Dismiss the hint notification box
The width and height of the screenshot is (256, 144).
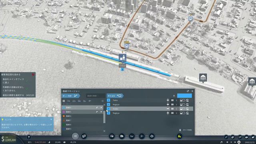51,120
